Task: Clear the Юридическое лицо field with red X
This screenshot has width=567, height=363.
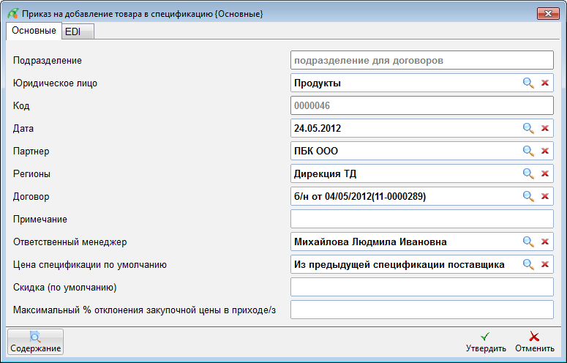Action: [x=544, y=83]
